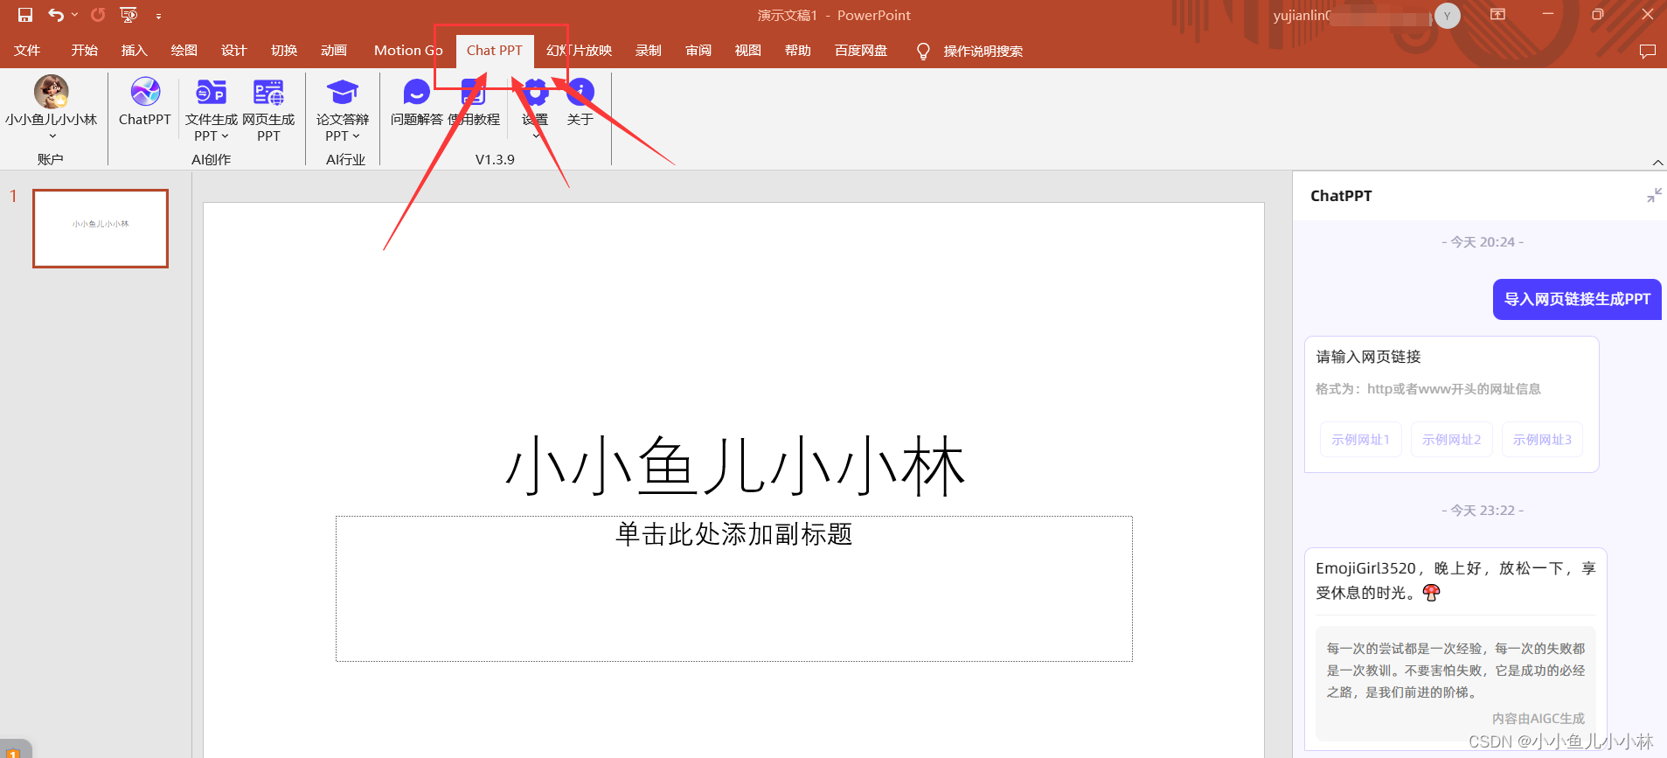Click the undo arrow icon
The image size is (1667, 758).
[x=56, y=15]
